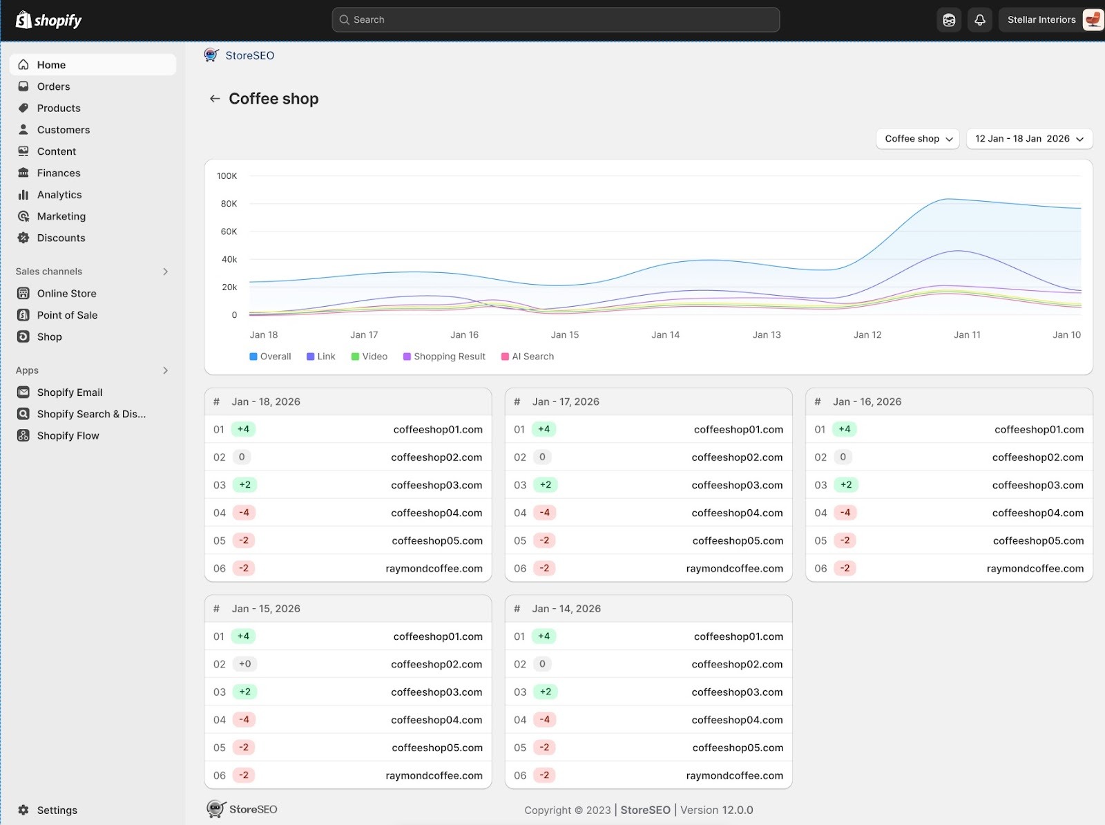Open the notification bell icon
This screenshot has width=1105, height=825.
(979, 19)
